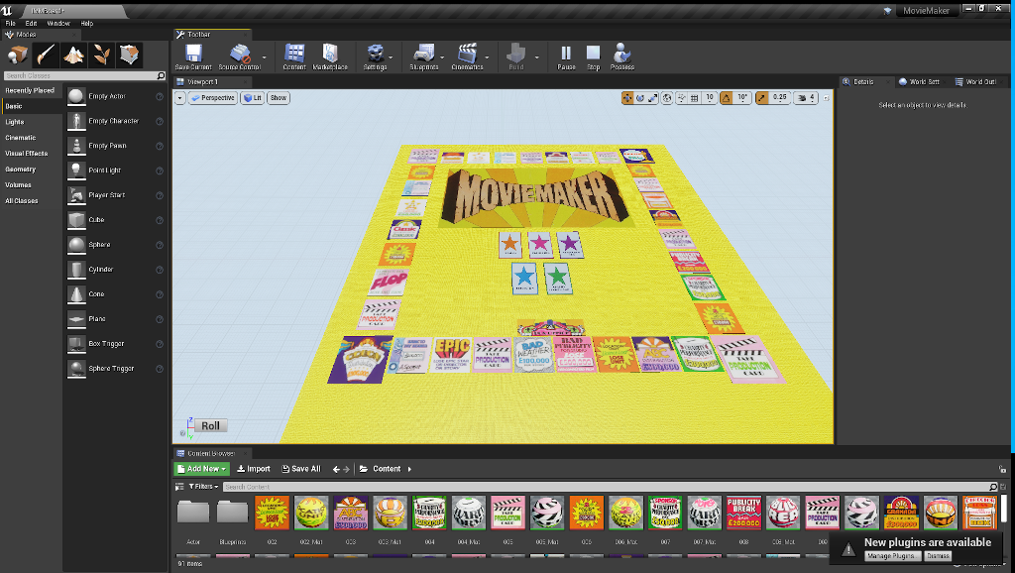Image resolution: width=1015 pixels, height=573 pixels.
Task: Open the Filters dropdown in Content Browser
Action: (x=203, y=486)
